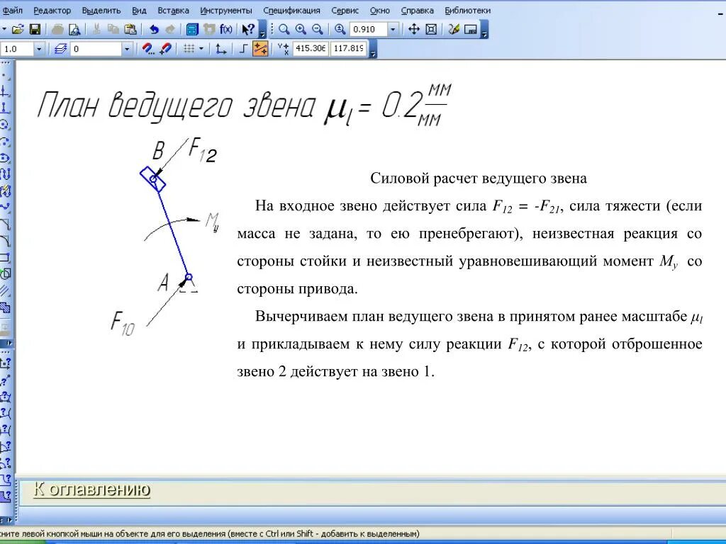Open the Спецификация menu
Viewport: 726px width, 544px height.
point(291,10)
